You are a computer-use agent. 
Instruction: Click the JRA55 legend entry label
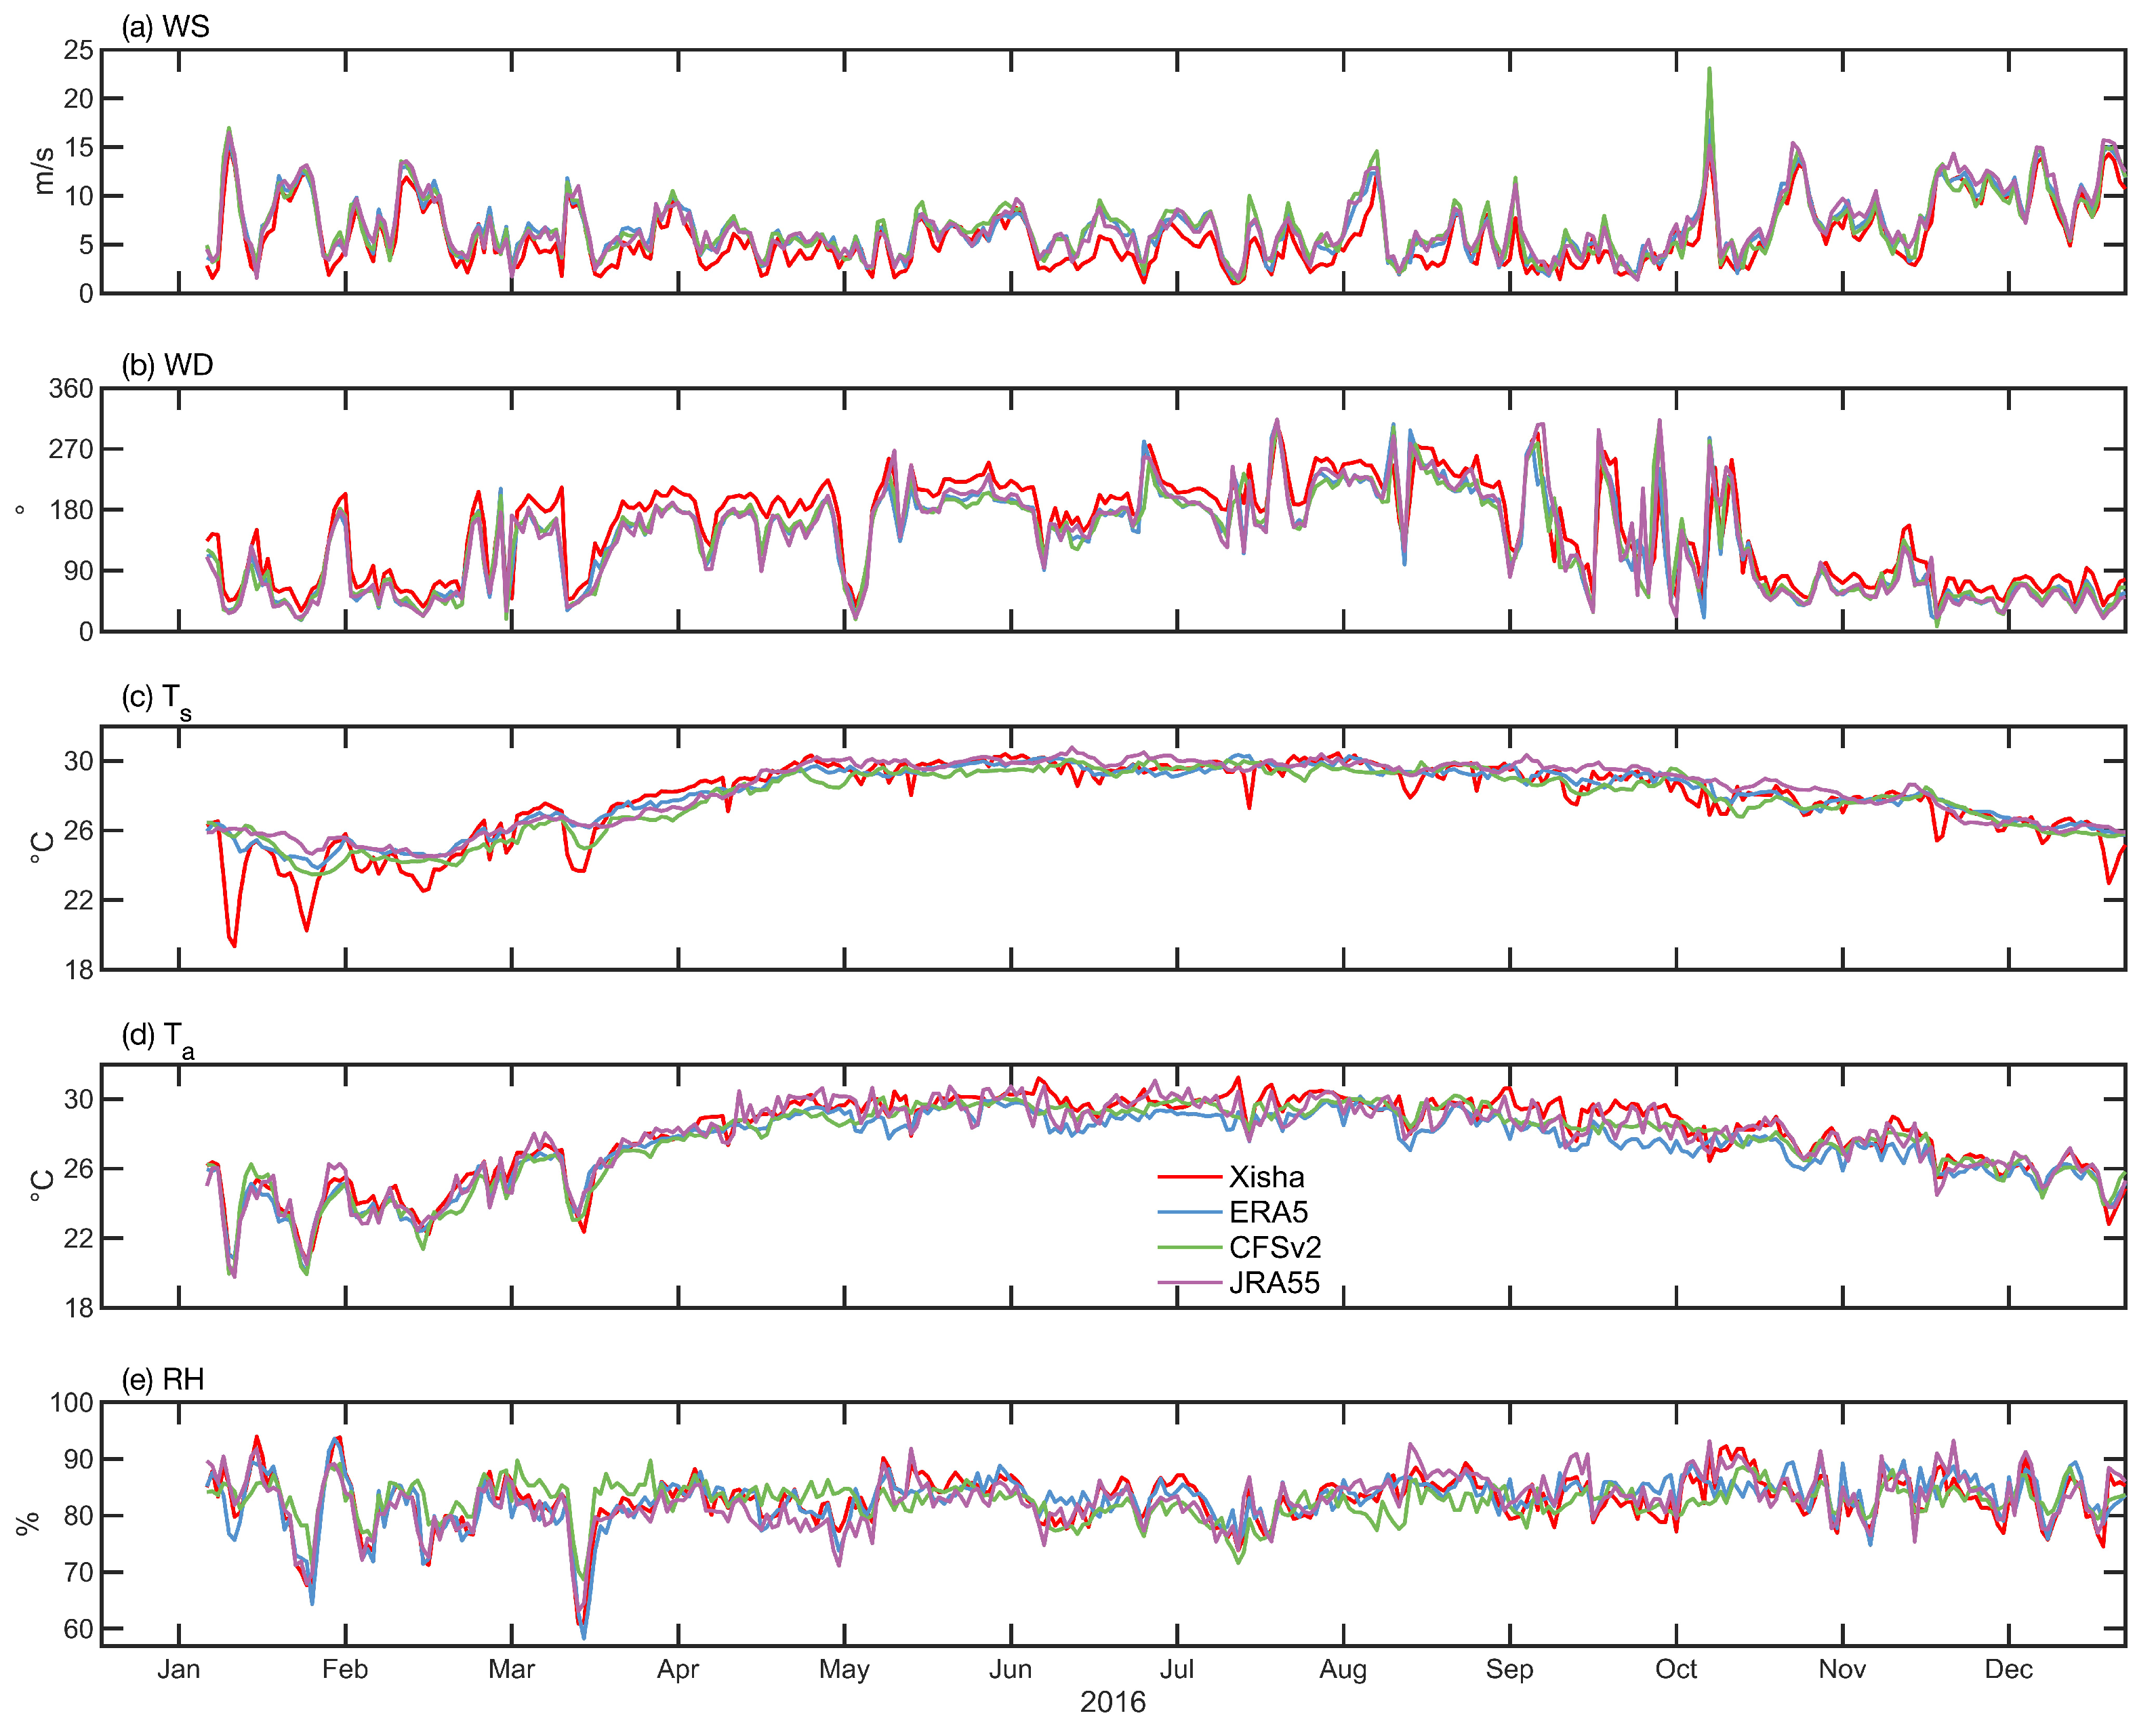pyautogui.click(x=1274, y=1283)
